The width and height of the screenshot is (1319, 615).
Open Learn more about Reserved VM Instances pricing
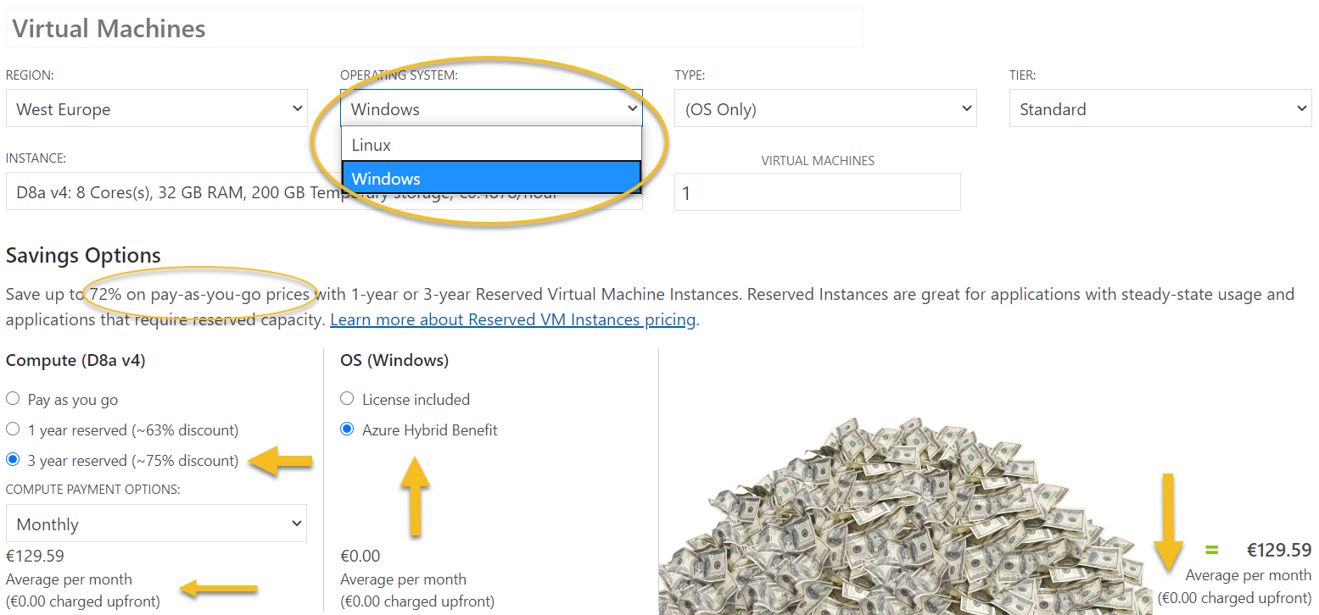(513, 319)
